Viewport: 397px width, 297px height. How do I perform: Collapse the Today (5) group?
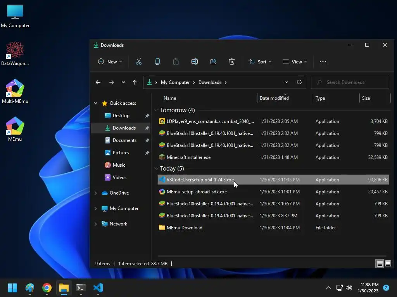(157, 169)
